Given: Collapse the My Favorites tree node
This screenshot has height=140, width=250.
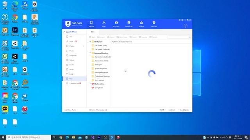Looking at the screenshot, I should [90, 84].
